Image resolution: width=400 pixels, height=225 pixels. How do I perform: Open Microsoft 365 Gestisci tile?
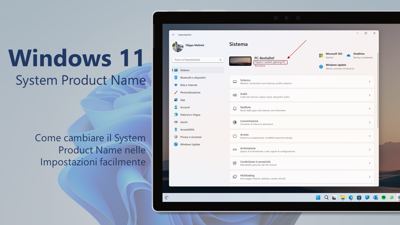click(331, 56)
